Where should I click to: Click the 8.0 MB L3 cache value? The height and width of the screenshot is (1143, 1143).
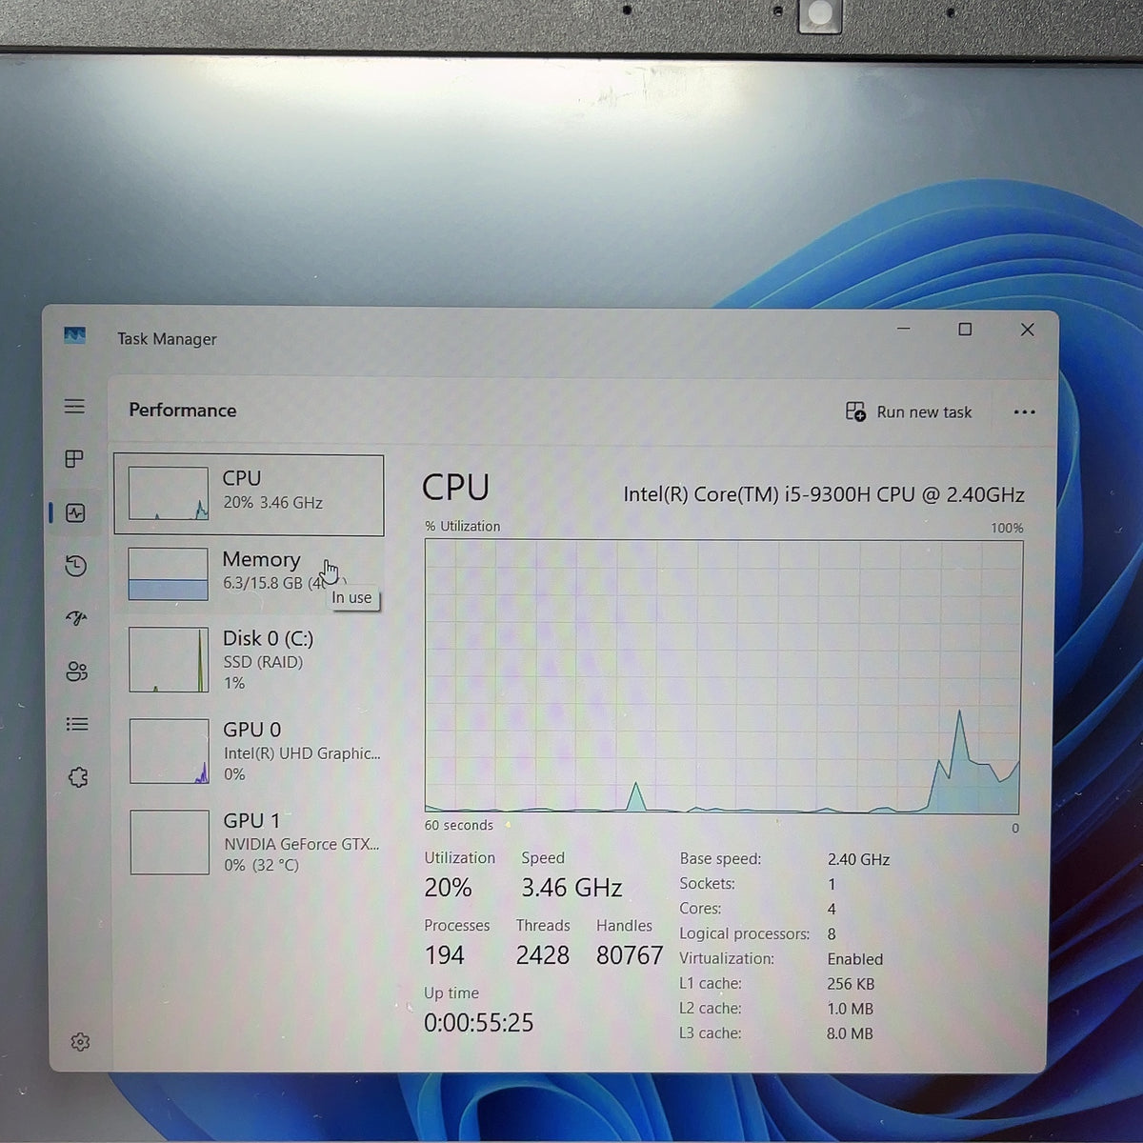pyautogui.click(x=850, y=1033)
